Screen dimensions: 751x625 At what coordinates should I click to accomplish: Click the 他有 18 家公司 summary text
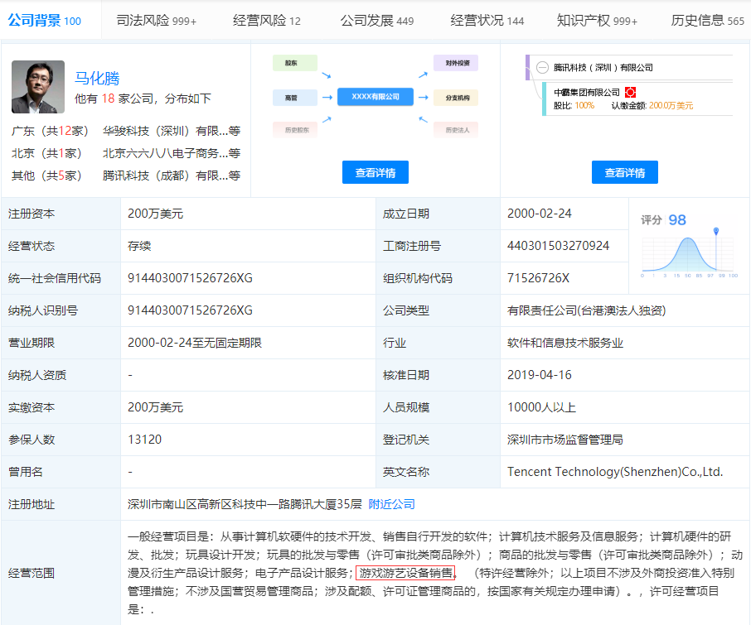(143, 99)
